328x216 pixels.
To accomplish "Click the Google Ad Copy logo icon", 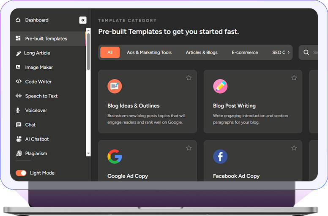I will (x=115, y=157).
